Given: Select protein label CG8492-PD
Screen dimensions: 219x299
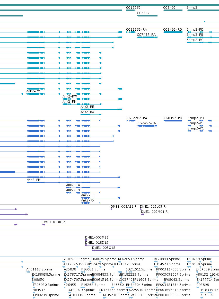Looking at the screenshot, I should pyautogui.click(x=173, y=118).
